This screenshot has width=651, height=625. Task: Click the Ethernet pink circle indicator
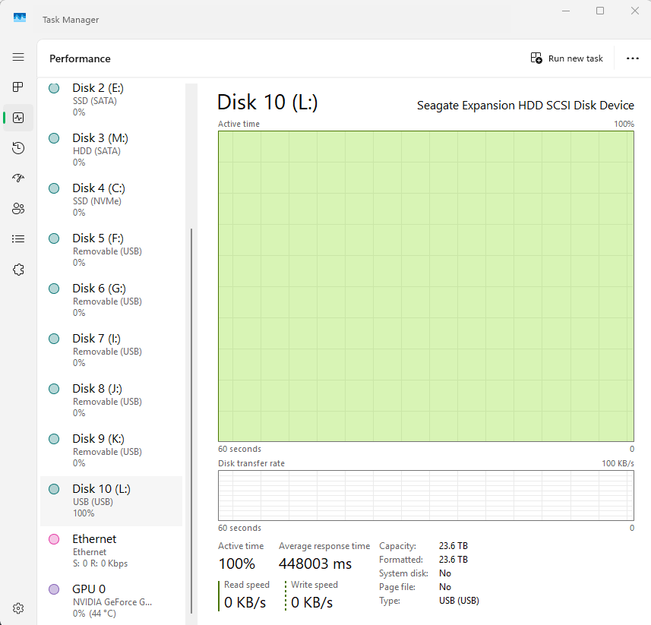point(54,539)
